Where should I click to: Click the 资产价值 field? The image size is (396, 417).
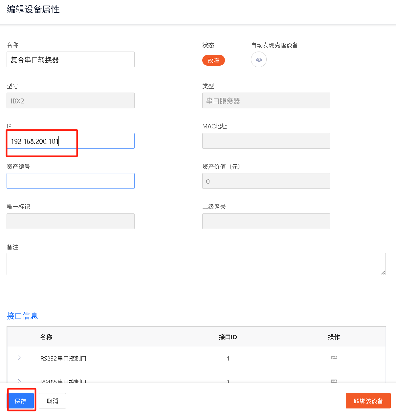pyautogui.click(x=266, y=181)
